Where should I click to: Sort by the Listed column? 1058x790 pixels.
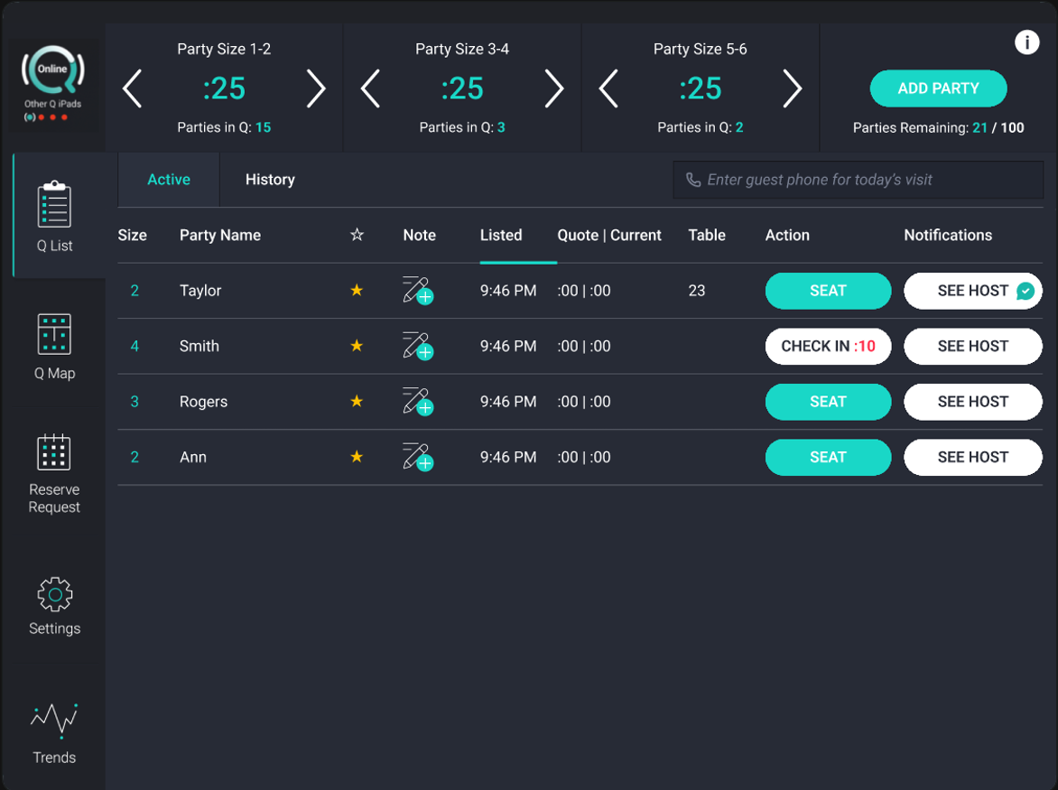[x=501, y=236]
